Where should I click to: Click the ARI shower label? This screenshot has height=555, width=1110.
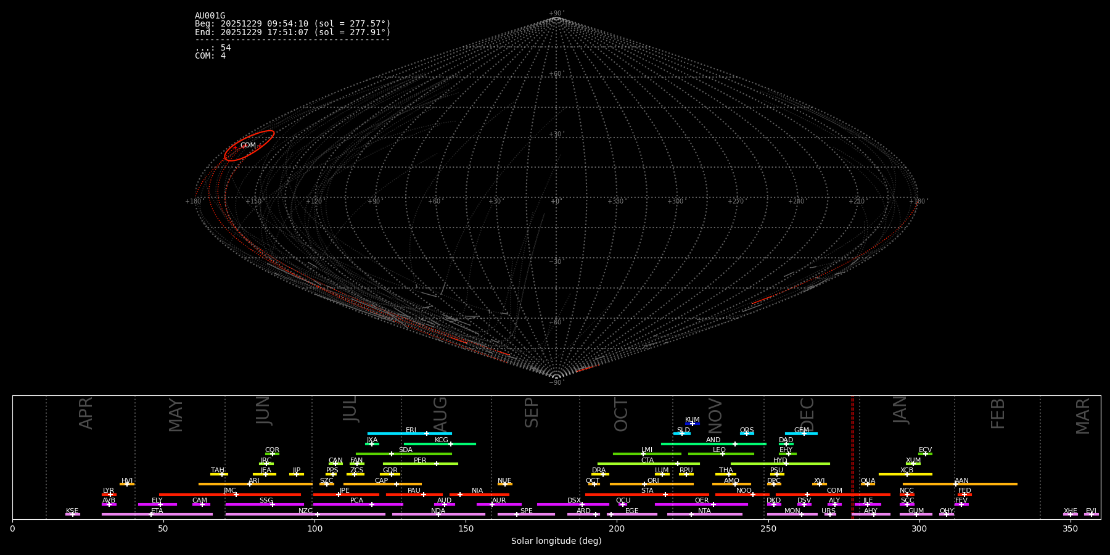click(253, 481)
